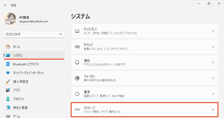Expand the ストレージ row chevron
Screen dimensions: 224x118
tap(213, 110)
